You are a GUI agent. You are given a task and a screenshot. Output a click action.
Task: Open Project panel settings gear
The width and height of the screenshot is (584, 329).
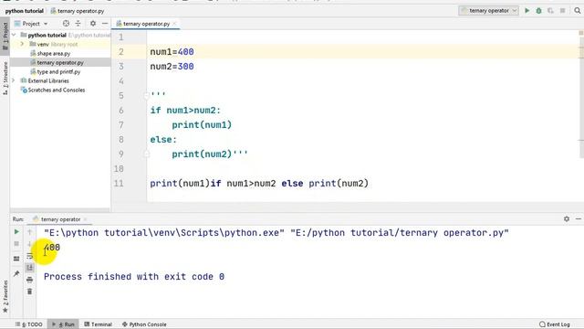tap(93, 24)
